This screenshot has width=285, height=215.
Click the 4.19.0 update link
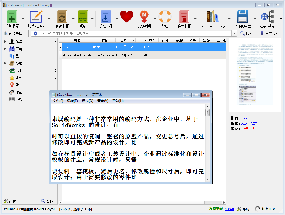click(229, 209)
